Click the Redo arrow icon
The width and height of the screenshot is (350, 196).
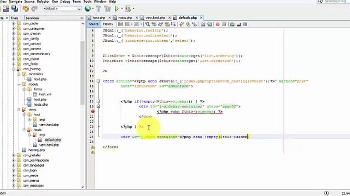[34, 9]
